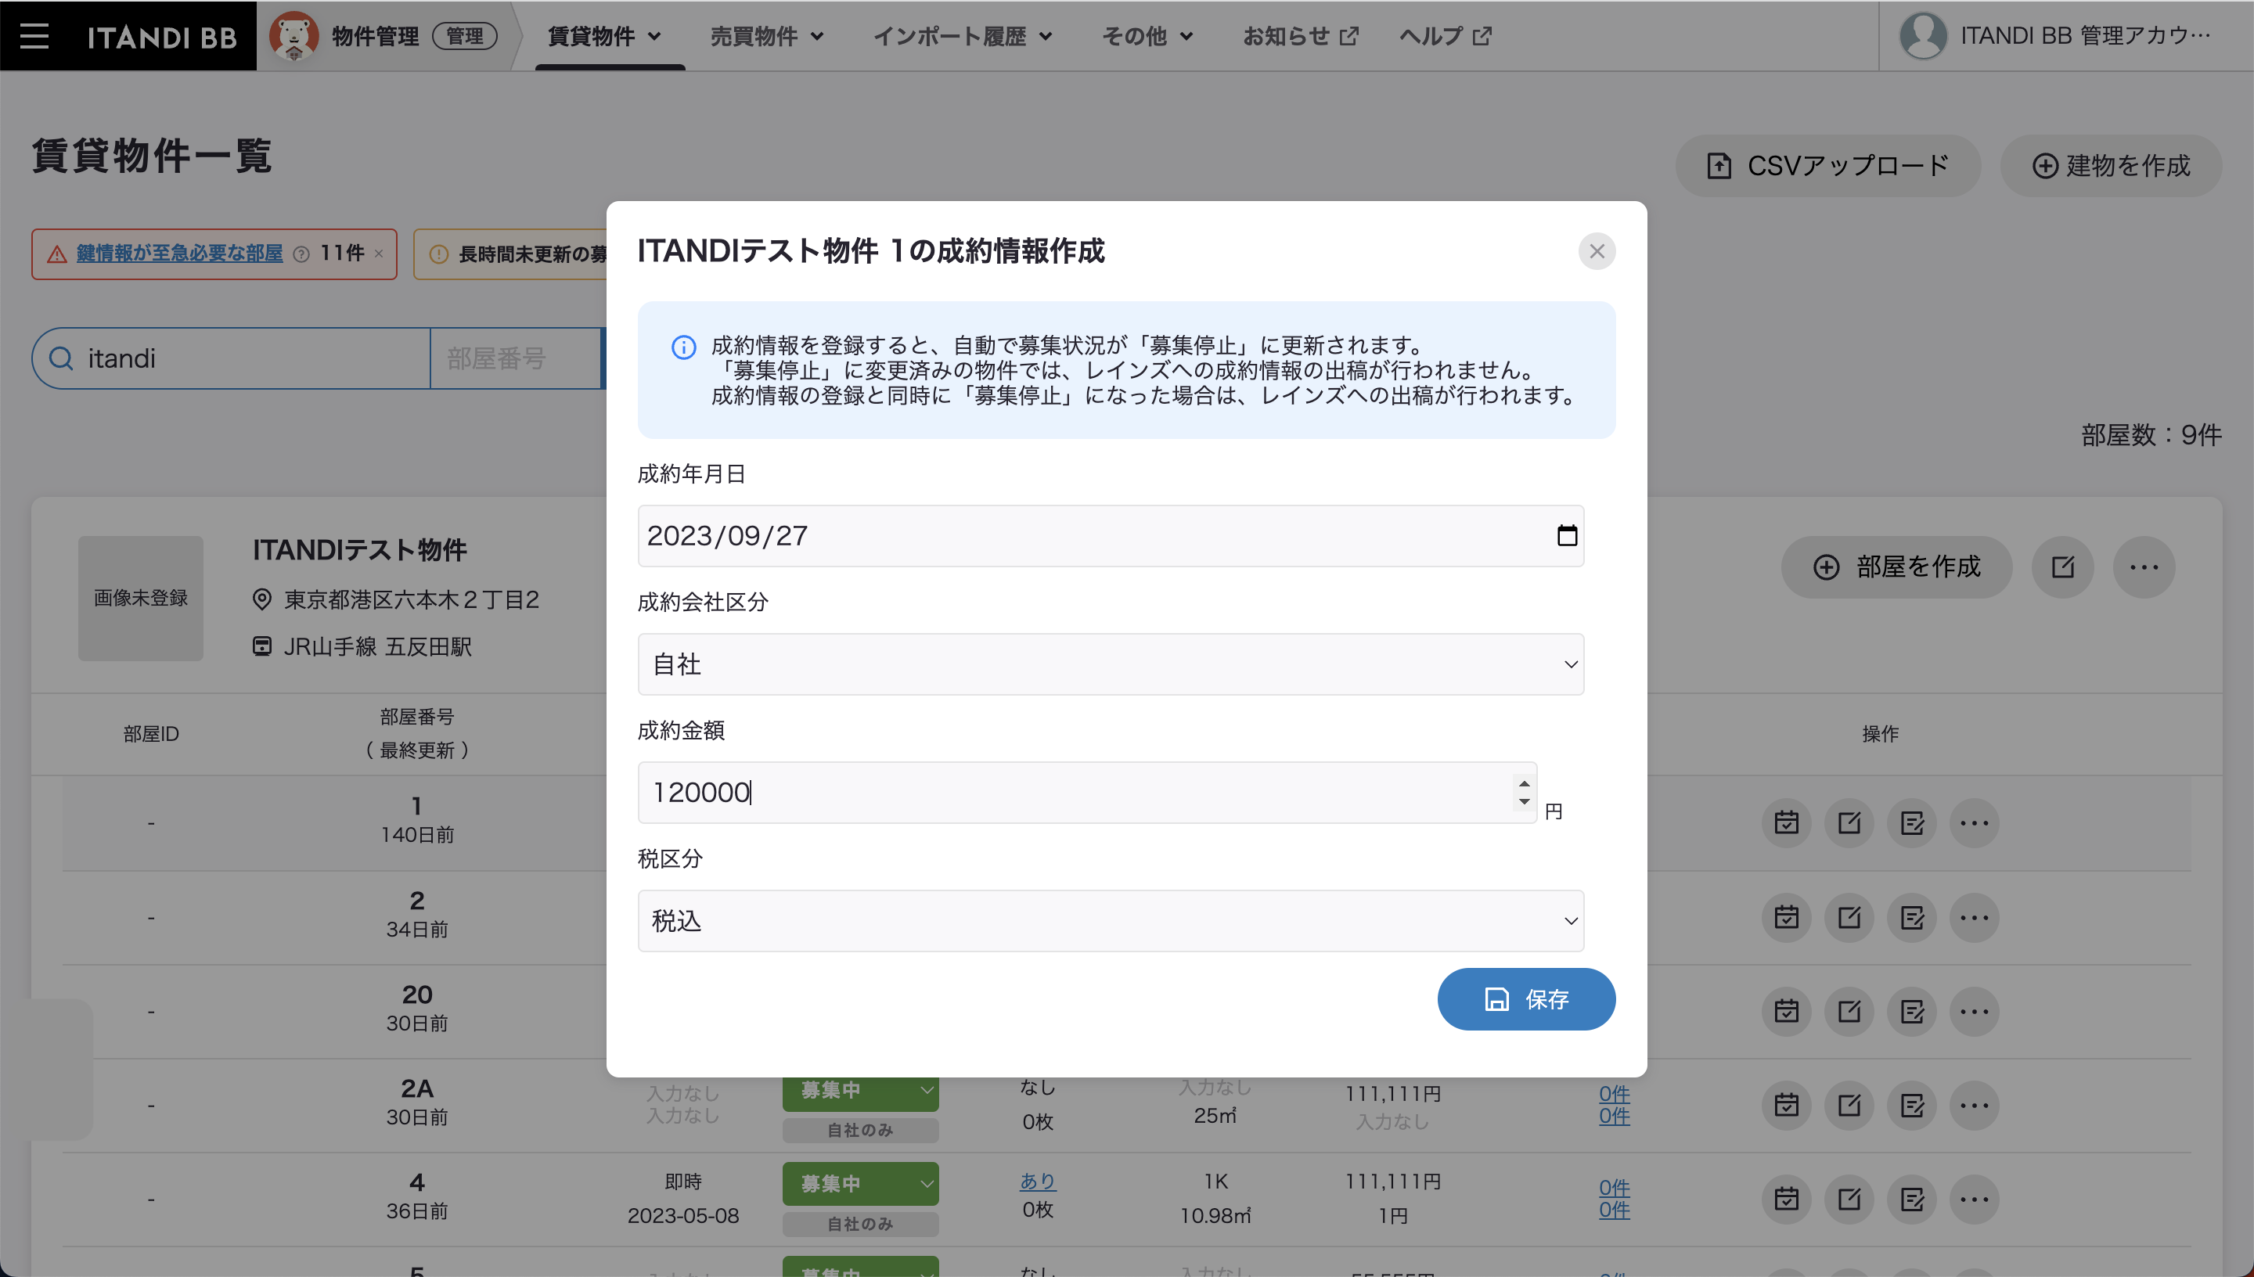Open more options for room 20 row
2254x1277 pixels.
[x=1975, y=1011]
